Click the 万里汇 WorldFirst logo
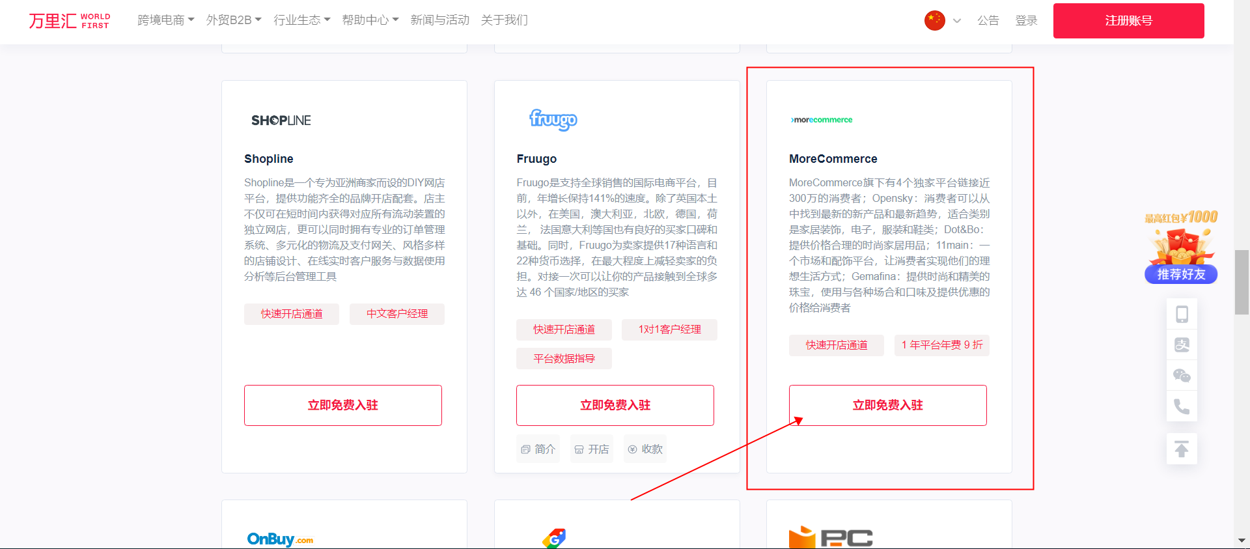 point(70,21)
